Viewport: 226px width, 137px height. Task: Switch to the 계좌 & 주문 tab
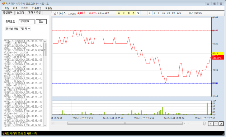coord(34,13)
